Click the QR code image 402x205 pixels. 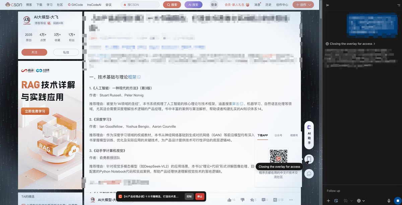point(278,158)
